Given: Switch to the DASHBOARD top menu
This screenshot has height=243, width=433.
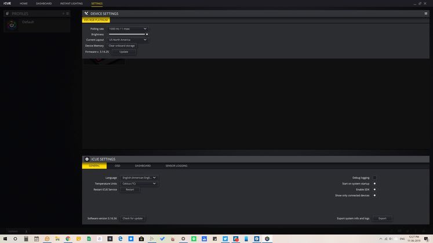Looking at the screenshot, I should 43,3.
